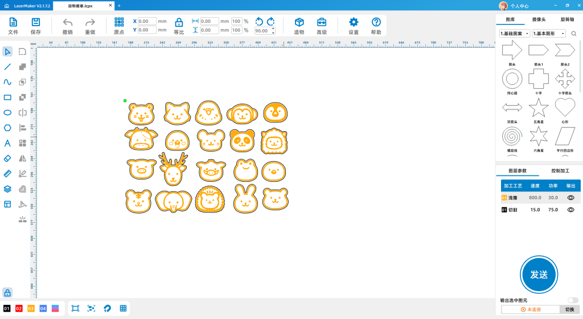583x319 pixels.
Task: Click the 保存 save button
Action: 36,26
